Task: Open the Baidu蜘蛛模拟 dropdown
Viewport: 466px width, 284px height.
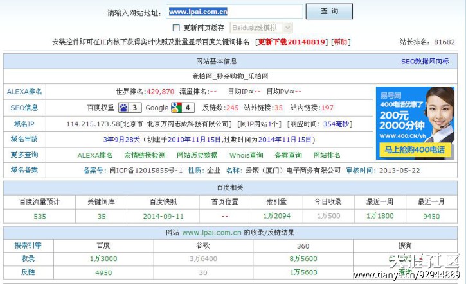Action: pyautogui.click(x=261, y=28)
